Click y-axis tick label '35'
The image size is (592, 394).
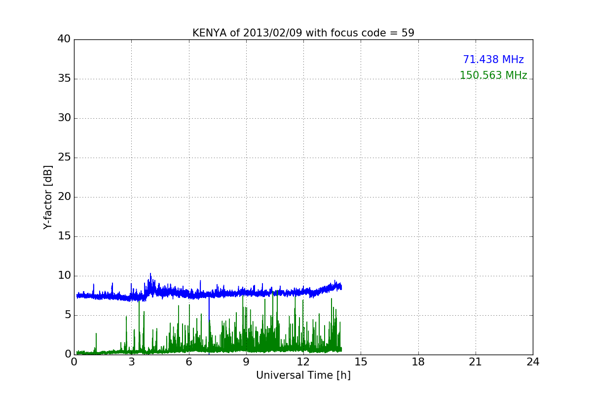64,78
